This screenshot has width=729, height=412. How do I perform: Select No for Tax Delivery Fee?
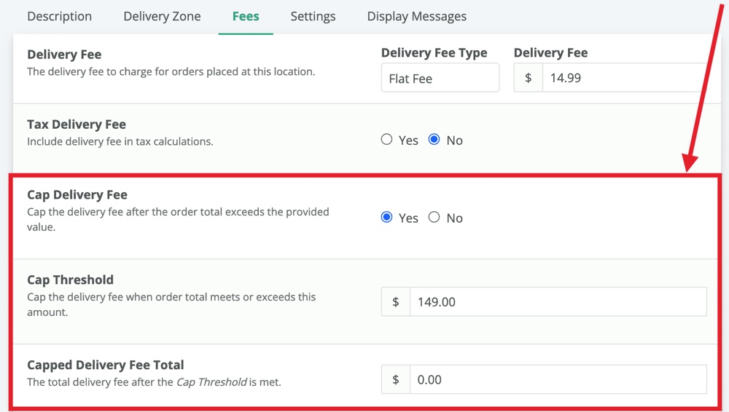tap(434, 139)
